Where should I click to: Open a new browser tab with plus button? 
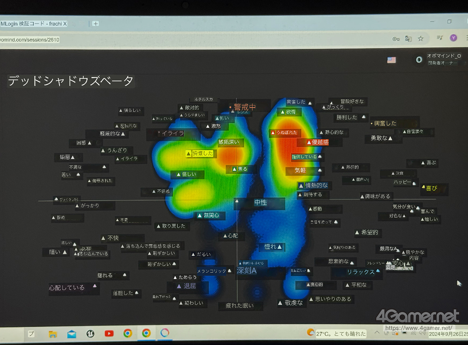click(96, 24)
